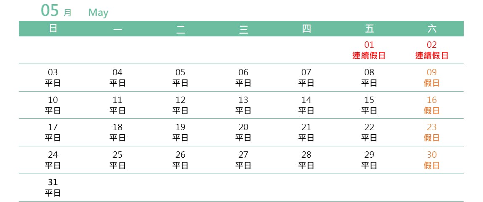The image size is (483, 202).
Task: Select Wednesday May 06
Action: point(243,77)
